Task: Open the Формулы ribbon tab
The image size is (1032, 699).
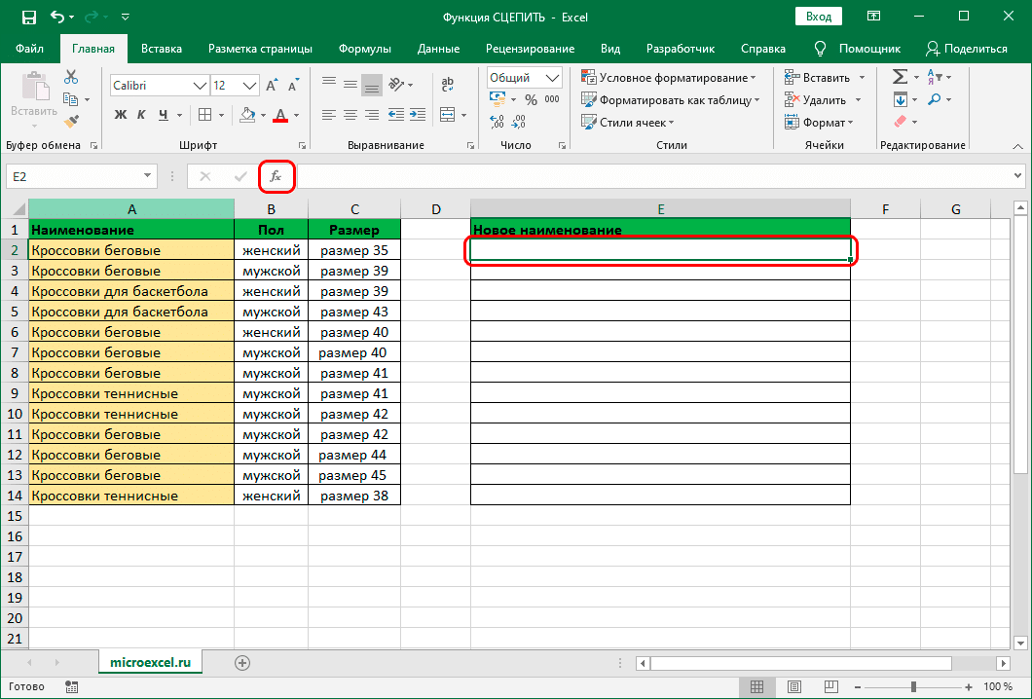Action: coord(365,48)
